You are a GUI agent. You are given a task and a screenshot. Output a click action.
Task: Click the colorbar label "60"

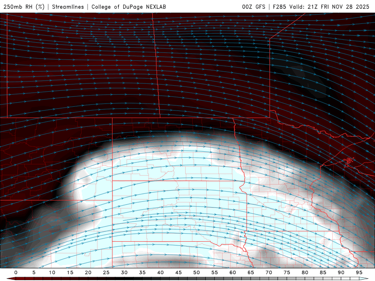point(232,273)
